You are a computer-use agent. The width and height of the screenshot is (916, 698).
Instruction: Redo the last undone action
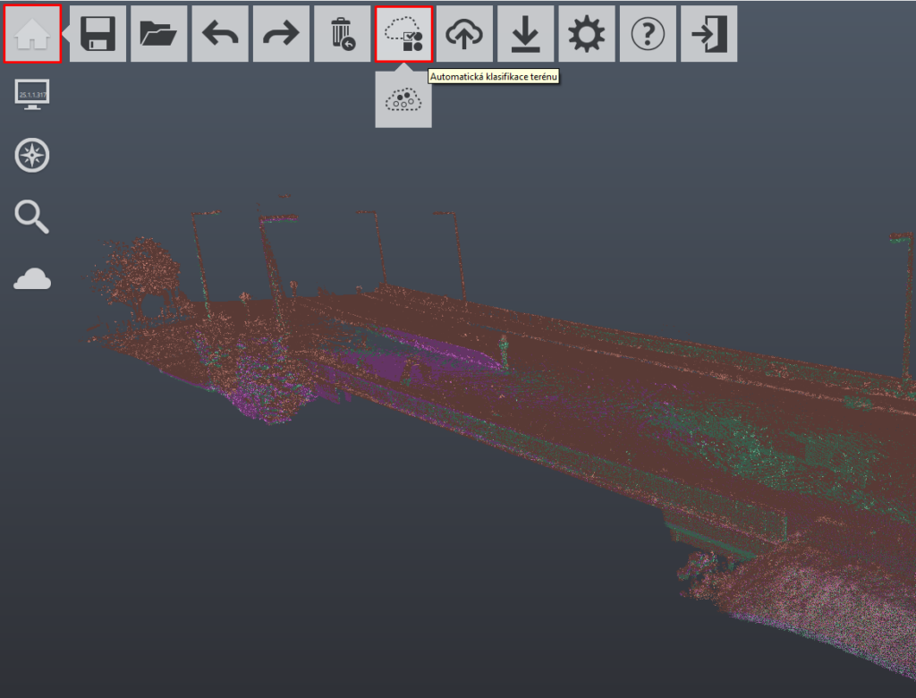(281, 34)
